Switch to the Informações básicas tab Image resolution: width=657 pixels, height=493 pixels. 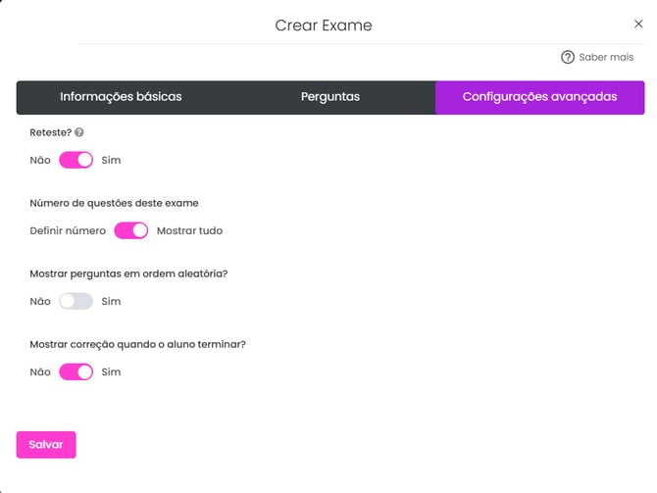pos(121,97)
